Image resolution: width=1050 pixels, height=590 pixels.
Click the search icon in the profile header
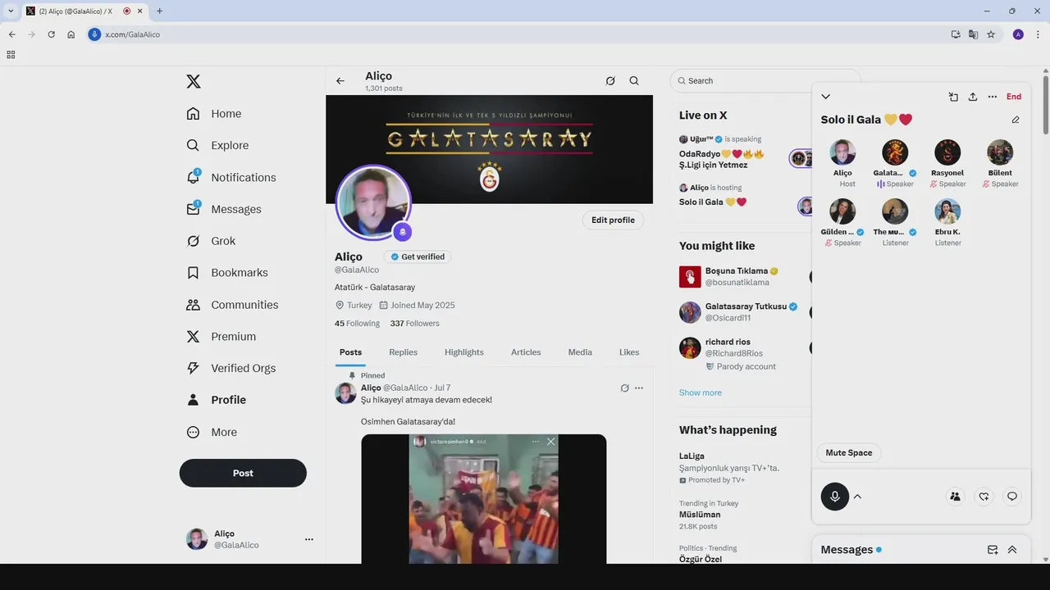pyautogui.click(x=634, y=81)
